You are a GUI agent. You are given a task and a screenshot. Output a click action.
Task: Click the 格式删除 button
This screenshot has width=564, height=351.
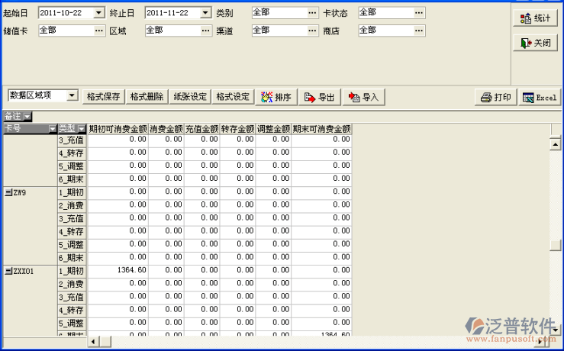(x=147, y=97)
